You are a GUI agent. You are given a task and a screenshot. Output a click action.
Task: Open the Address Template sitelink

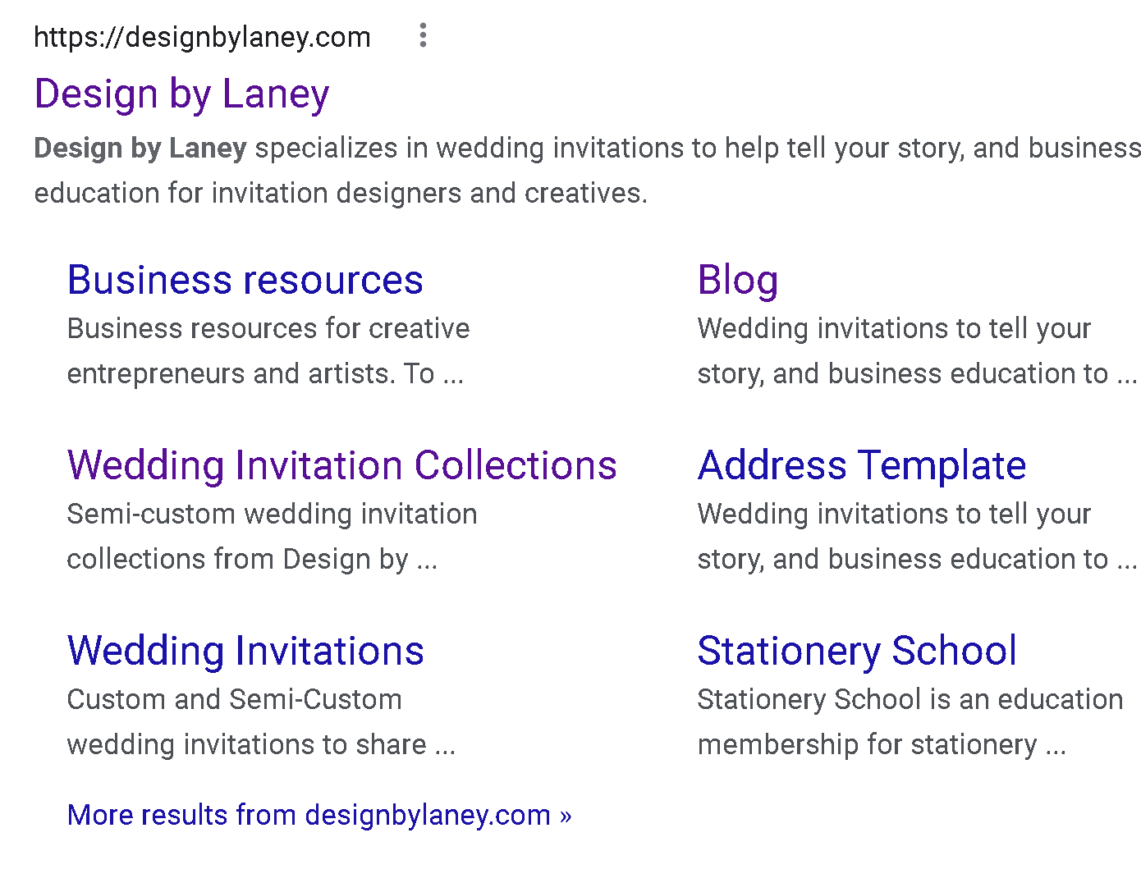pyautogui.click(x=861, y=465)
